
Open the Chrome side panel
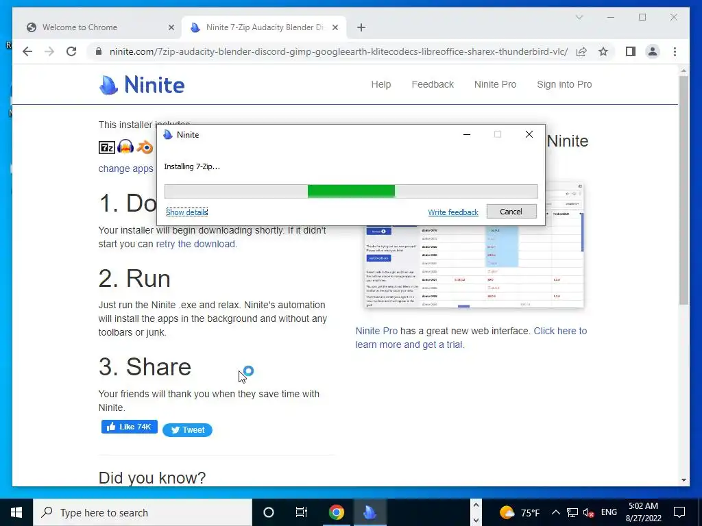[x=631, y=51]
